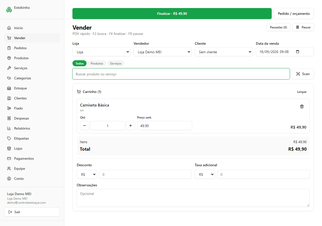Click the credit card icon for Pagamentos

tap(9, 158)
